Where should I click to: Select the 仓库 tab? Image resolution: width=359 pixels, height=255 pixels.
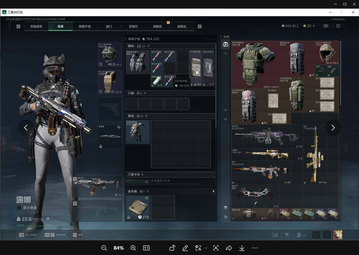coord(60,26)
